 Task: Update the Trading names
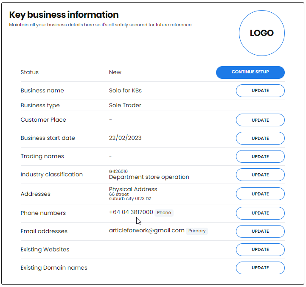click(260, 156)
